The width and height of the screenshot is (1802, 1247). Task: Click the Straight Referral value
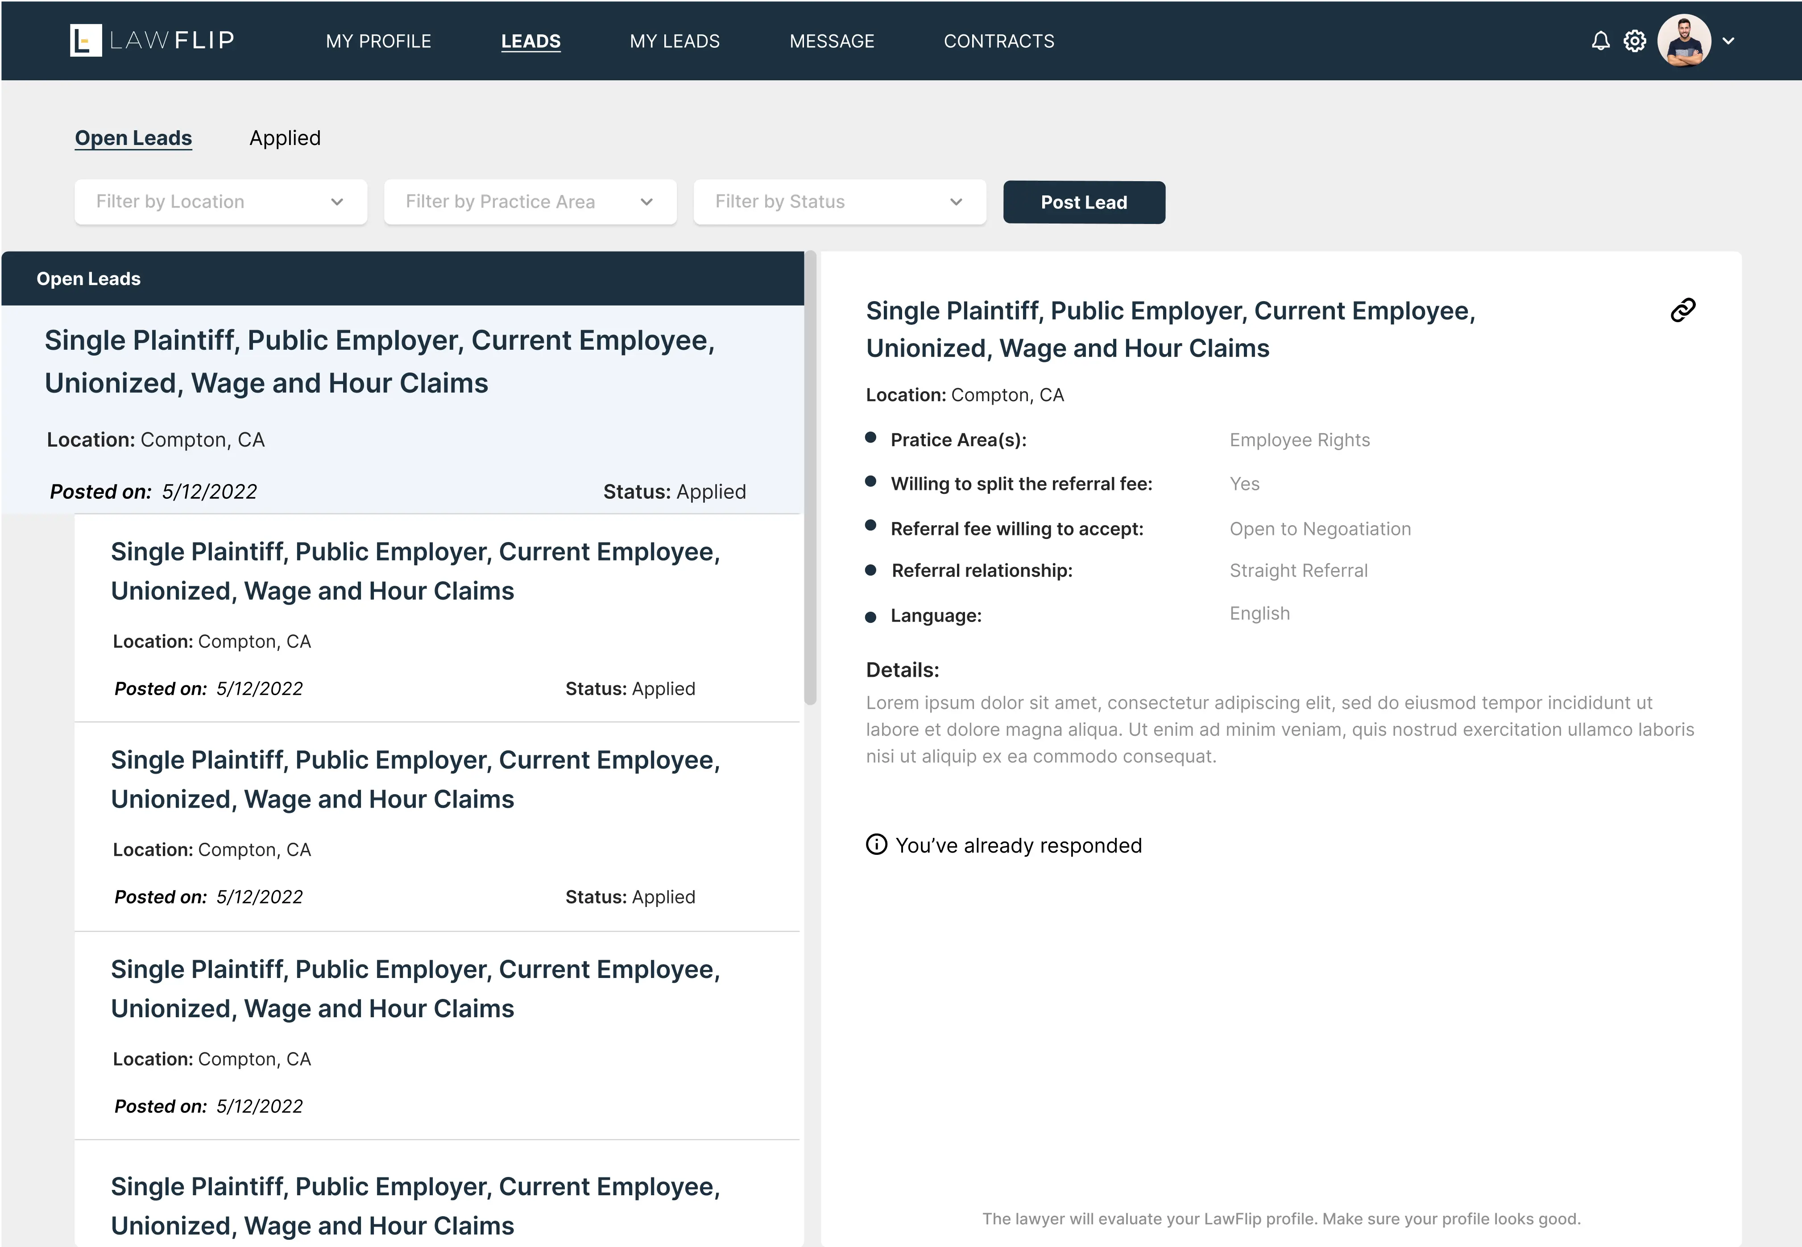coord(1299,570)
